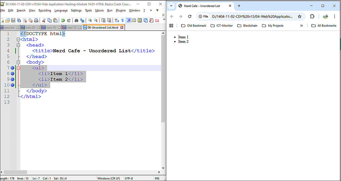This screenshot has width=341, height=181.
Task: Collapse the html fold marker on line 2
Action: coord(18,39)
